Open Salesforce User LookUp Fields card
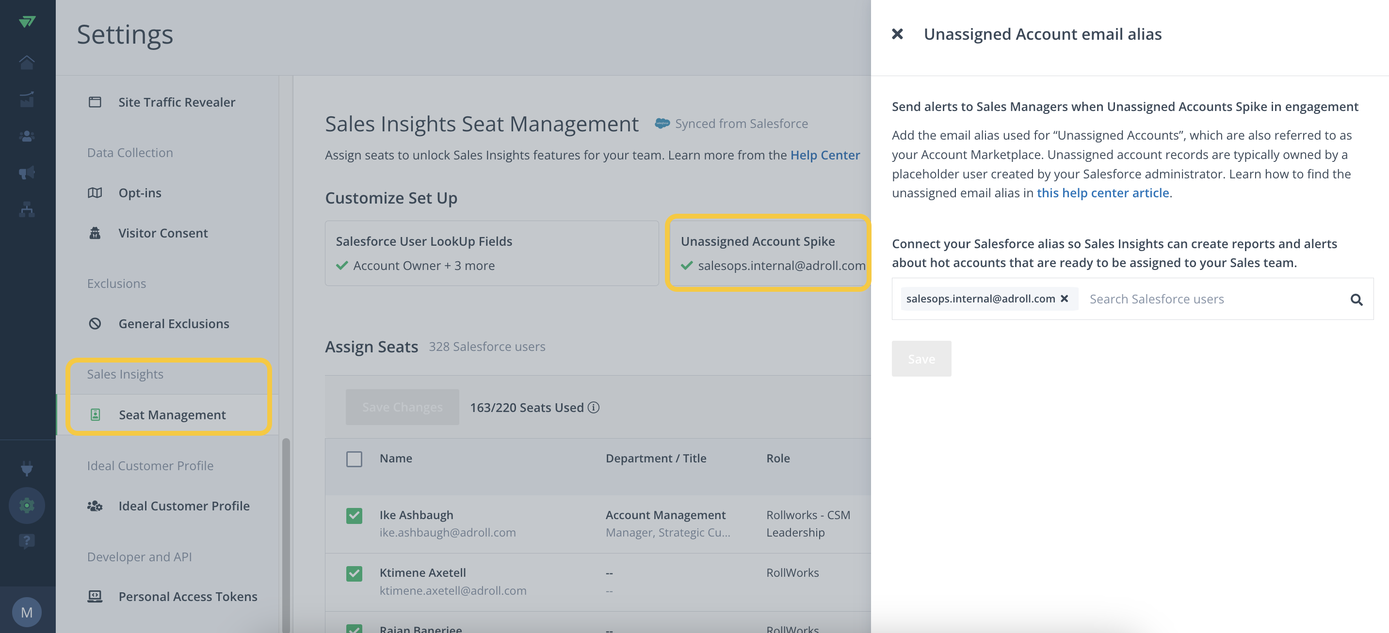The image size is (1389, 633). tap(492, 253)
